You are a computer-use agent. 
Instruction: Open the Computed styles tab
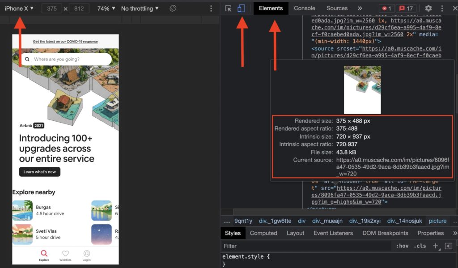tap(263, 233)
